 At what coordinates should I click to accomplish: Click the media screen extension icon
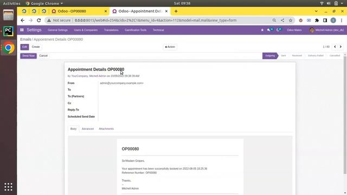(309, 21)
